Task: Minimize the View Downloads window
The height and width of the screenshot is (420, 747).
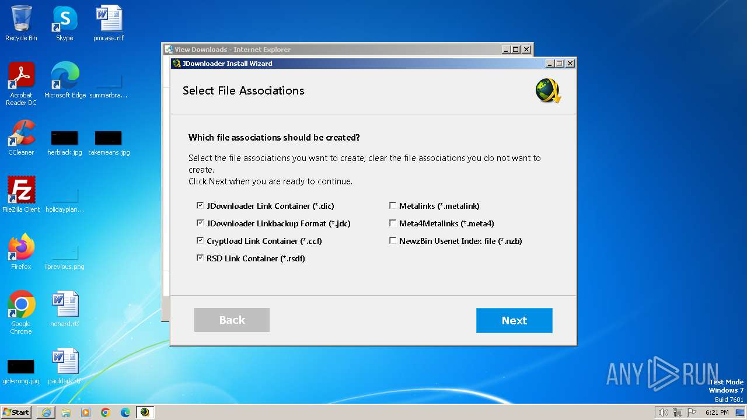Action: pyautogui.click(x=506, y=50)
